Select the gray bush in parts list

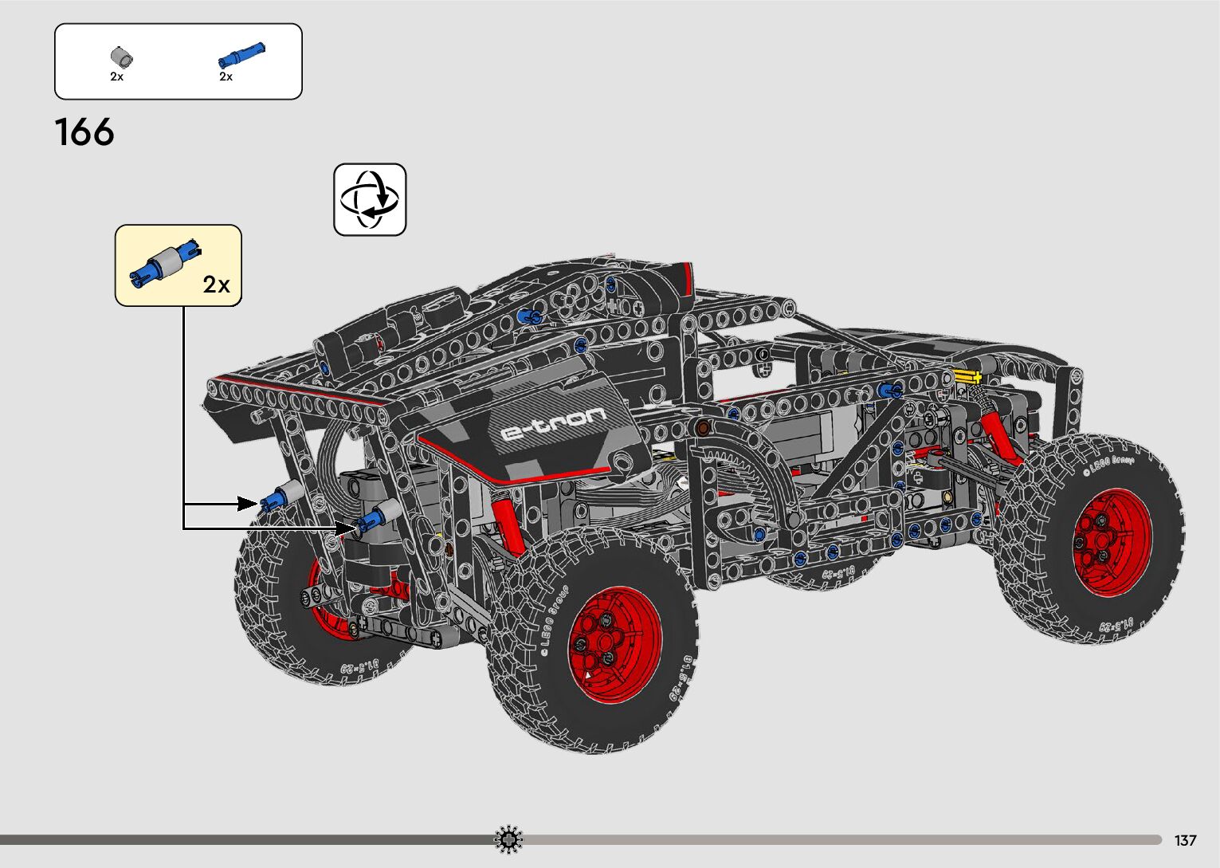(120, 57)
